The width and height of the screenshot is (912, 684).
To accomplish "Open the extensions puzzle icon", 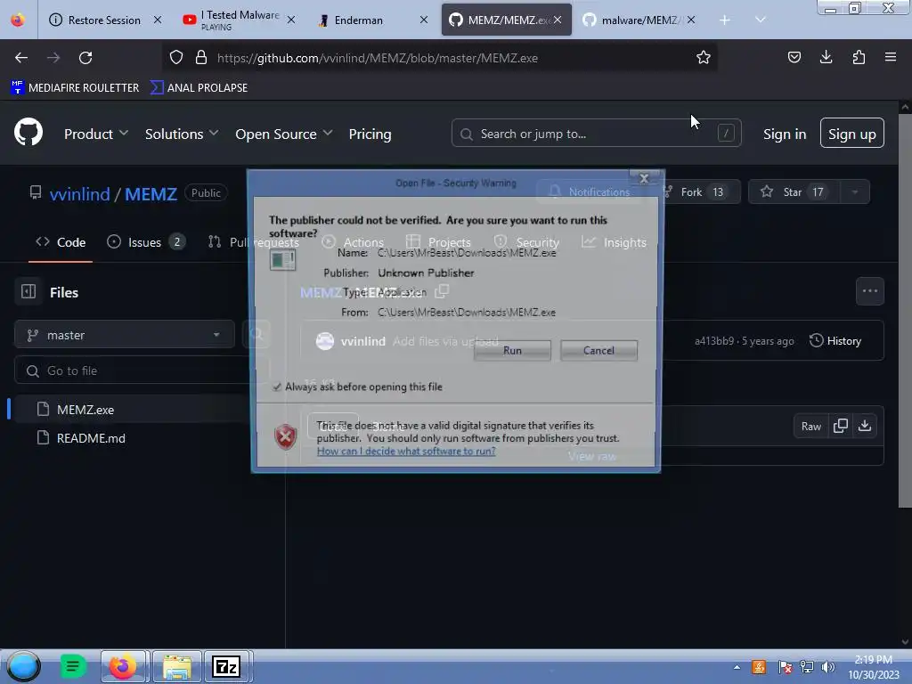I will point(859,57).
